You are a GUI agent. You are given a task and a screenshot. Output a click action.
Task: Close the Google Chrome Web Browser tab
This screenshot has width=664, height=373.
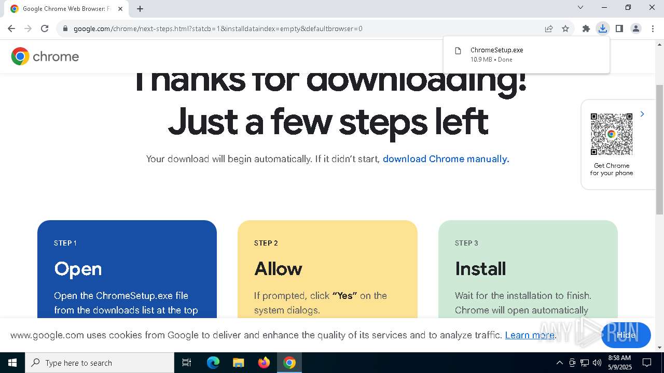(120, 9)
